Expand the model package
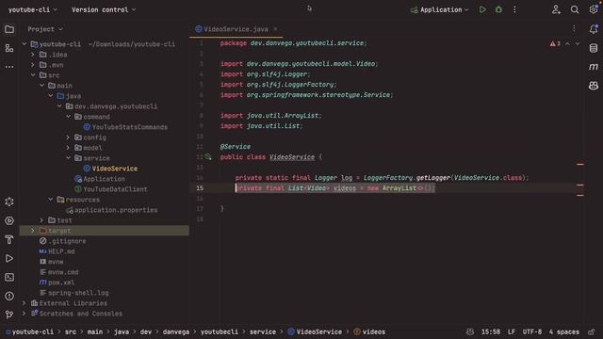The width and height of the screenshot is (603, 339). tap(68, 148)
